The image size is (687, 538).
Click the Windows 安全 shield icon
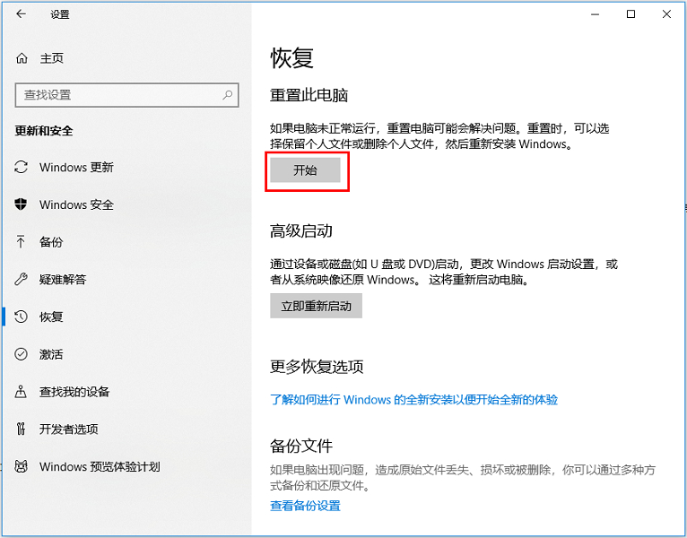point(22,204)
